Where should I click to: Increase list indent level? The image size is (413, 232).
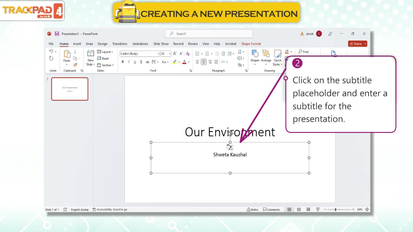pyautogui.click(x=223, y=53)
